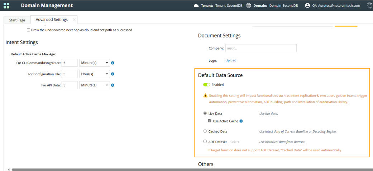
Task: Open the API Data Minute(s) dropdown
Action: pyautogui.click(x=94, y=85)
